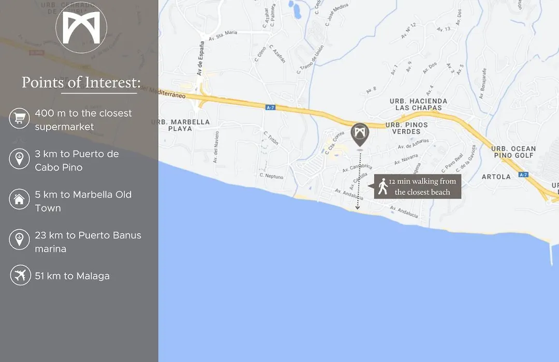Click the A-7 road badge near Artola
The image size is (559, 362).
(x=523, y=175)
